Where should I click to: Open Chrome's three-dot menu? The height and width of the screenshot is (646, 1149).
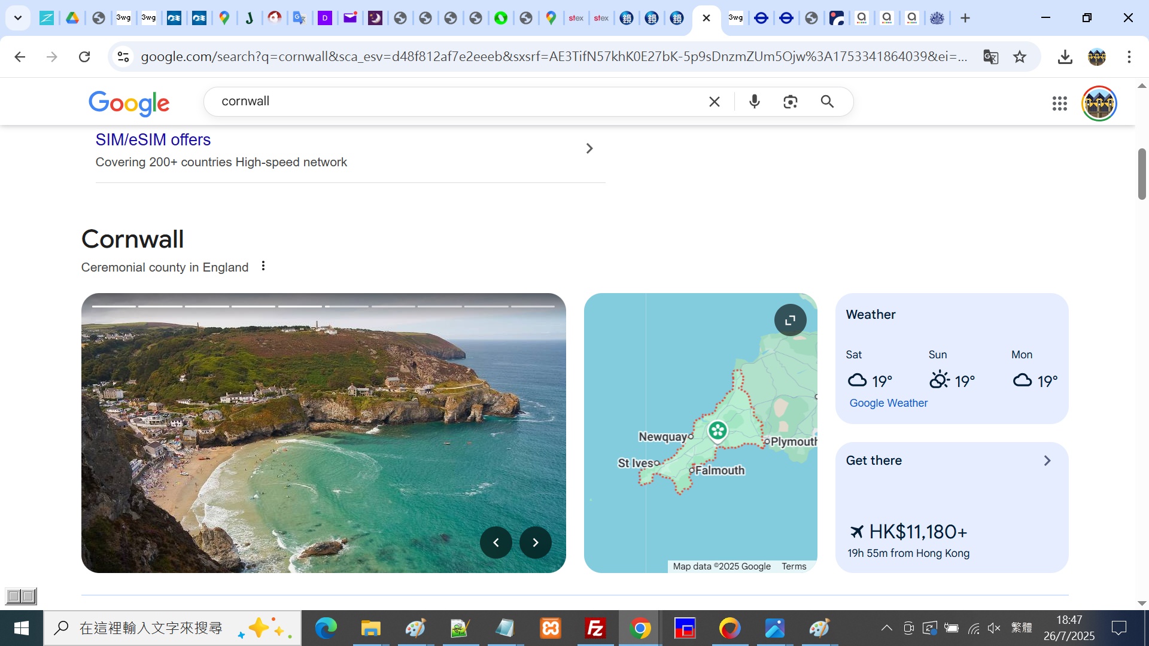coord(1129,57)
